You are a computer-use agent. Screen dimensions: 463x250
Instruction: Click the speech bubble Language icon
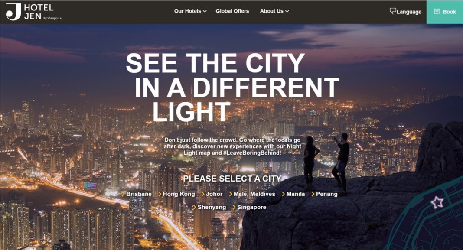point(393,11)
